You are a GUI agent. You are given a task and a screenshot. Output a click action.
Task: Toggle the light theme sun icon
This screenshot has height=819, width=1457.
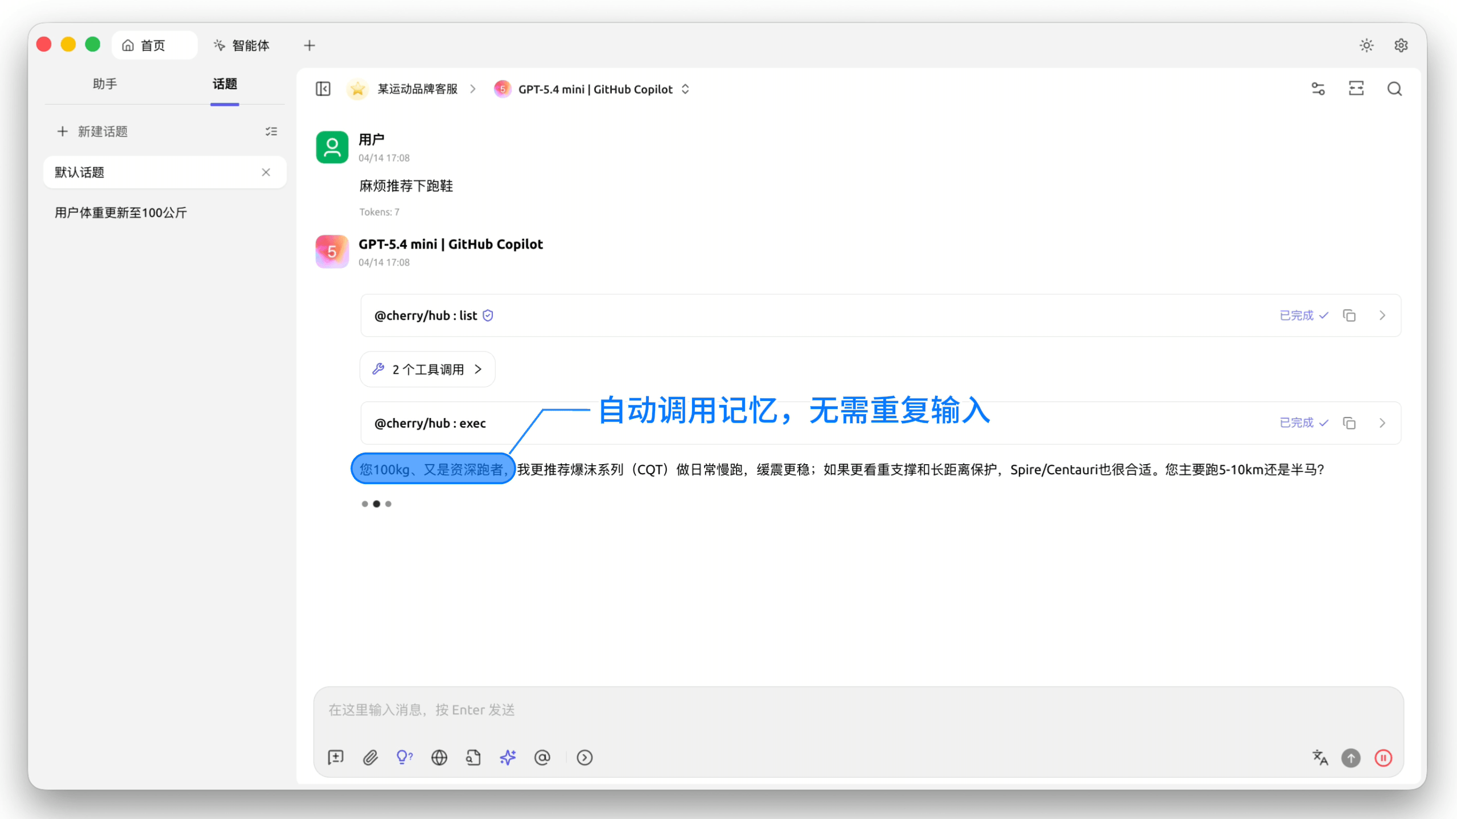pos(1367,45)
